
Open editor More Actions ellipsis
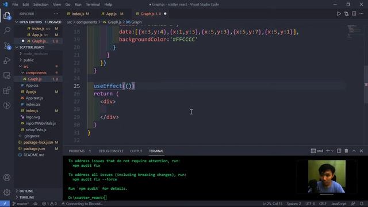[362, 14]
